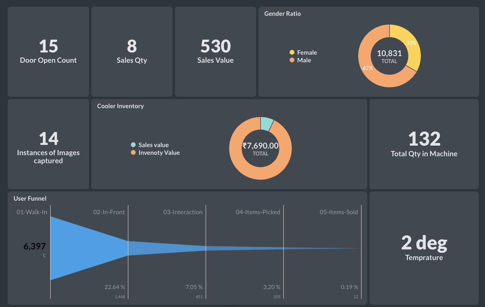Click the 530 Sales Value number
The image size is (485, 307).
pyautogui.click(x=216, y=47)
